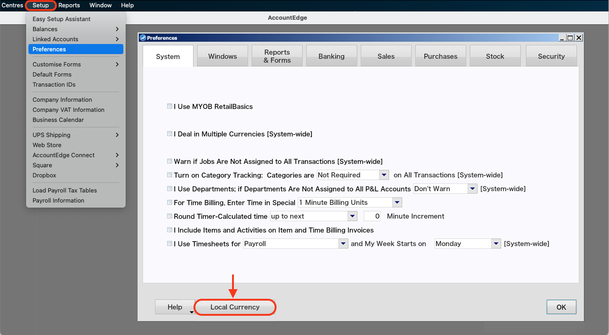Expand the Linked Accounts submenu
This screenshot has height=335, width=609.
[76, 39]
